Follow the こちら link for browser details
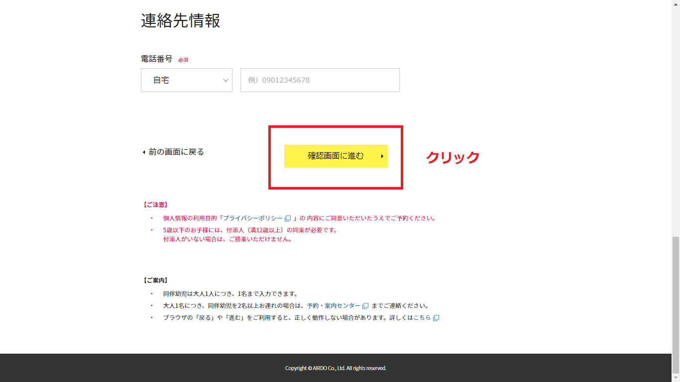 pyautogui.click(x=422, y=318)
